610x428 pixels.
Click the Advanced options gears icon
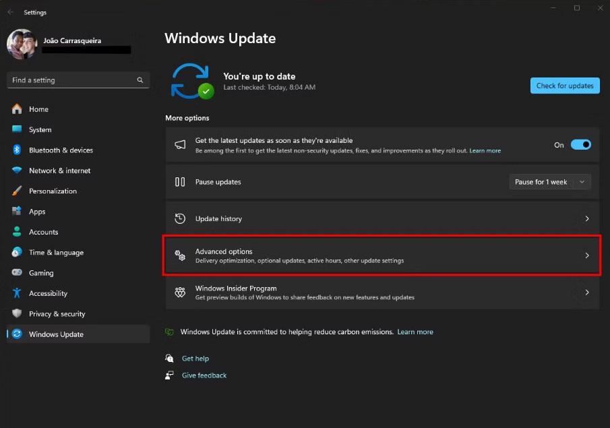180,255
